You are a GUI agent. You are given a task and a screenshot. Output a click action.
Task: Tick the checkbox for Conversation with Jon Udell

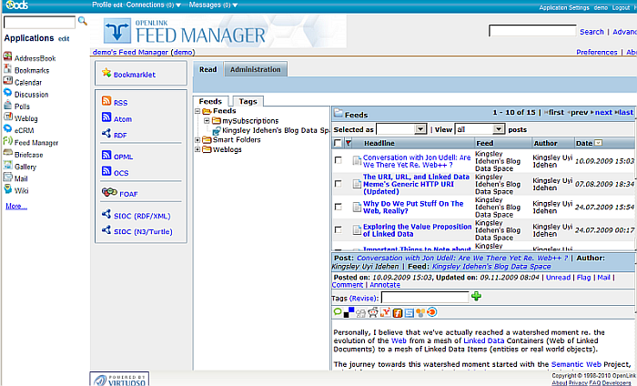click(x=339, y=161)
